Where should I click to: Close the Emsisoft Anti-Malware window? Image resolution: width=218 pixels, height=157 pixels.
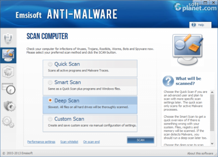(x=213, y=3)
